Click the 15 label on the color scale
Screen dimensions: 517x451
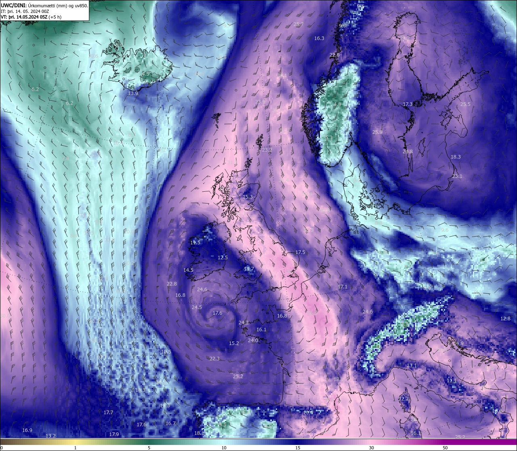point(298,448)
